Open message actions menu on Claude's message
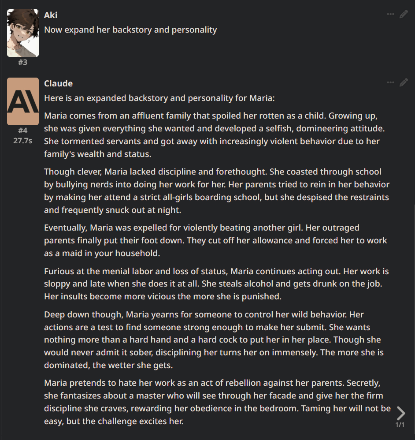The width and height of the screenshot is (415, 440). pos(390,82)
